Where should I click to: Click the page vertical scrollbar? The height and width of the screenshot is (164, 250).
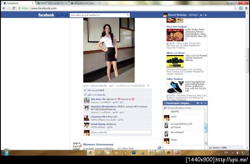click(x=247, y=60)
